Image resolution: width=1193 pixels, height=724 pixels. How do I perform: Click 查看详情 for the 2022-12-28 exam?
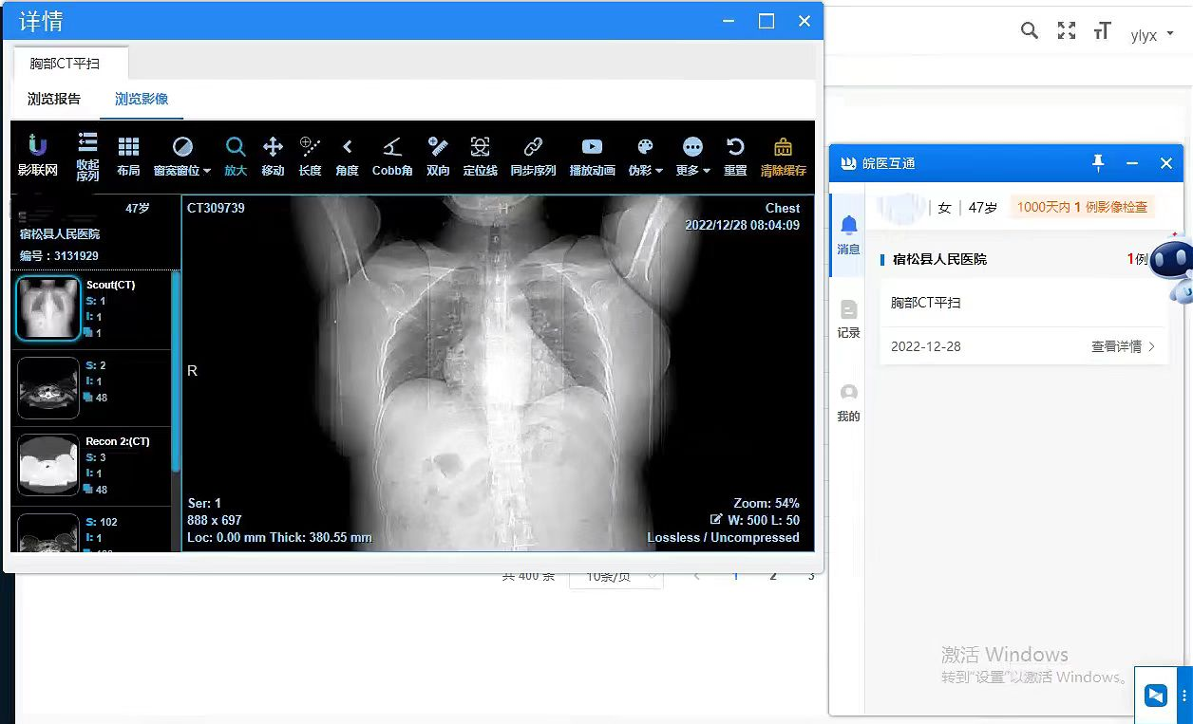pos(1123,346)
